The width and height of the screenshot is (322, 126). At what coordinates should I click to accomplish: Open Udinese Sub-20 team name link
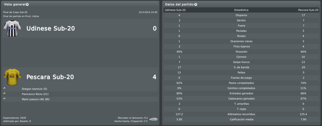click(51, 29)
